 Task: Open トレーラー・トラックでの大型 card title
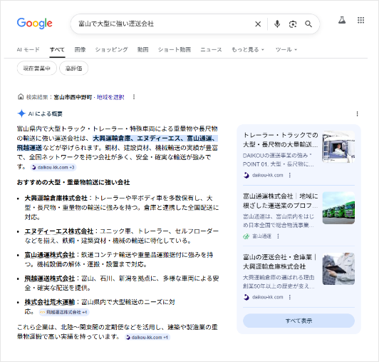pos(281,140)
